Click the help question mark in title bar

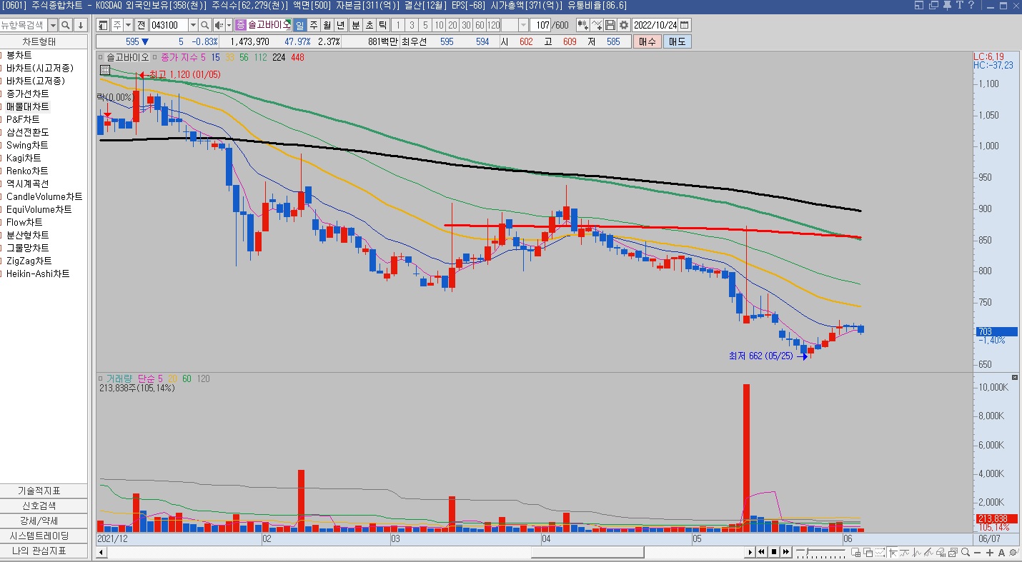tap(971, 5)
